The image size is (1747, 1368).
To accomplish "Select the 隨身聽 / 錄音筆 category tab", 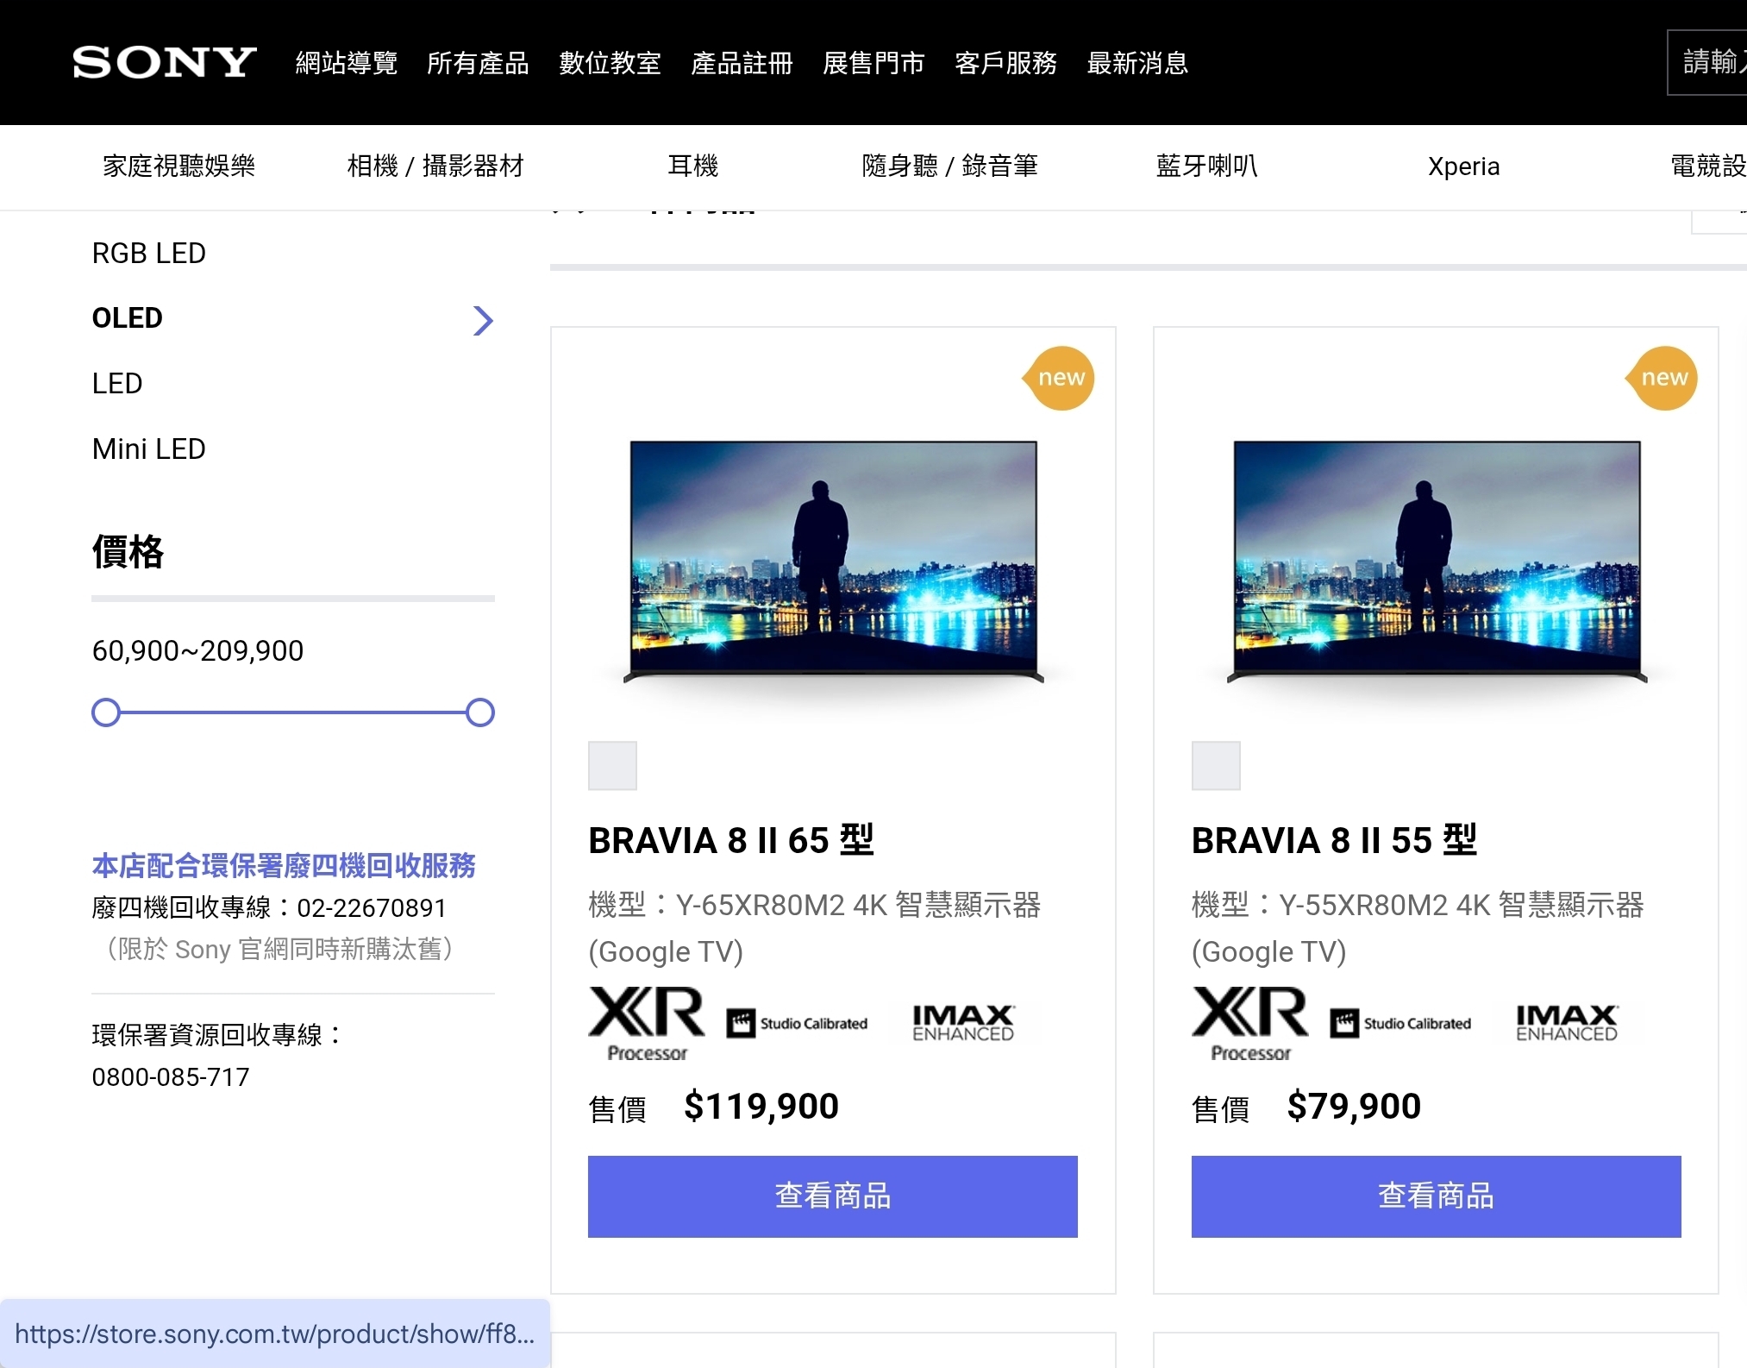I will point(950,166).
